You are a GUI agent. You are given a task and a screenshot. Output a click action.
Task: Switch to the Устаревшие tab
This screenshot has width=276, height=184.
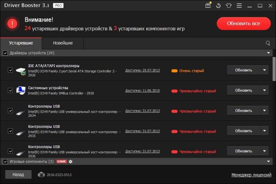[x=21, y=43]
